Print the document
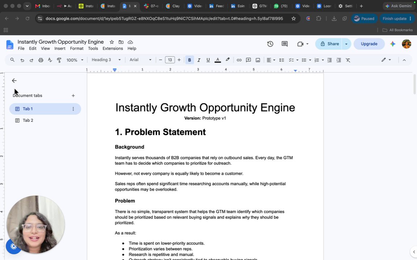This screenshot has width=417, height=260. [41, 60]
